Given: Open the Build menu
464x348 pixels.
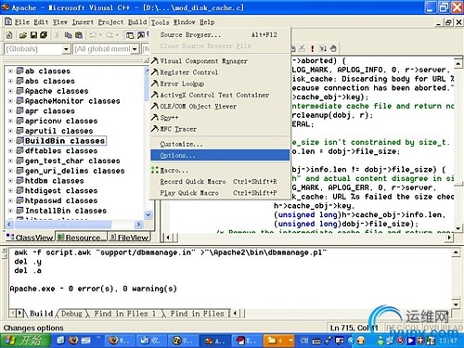Looking at the screenshot, I should [137, 22].
